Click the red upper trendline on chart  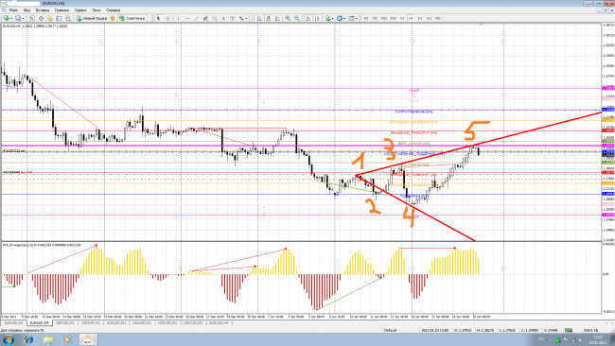click(510, 136)
